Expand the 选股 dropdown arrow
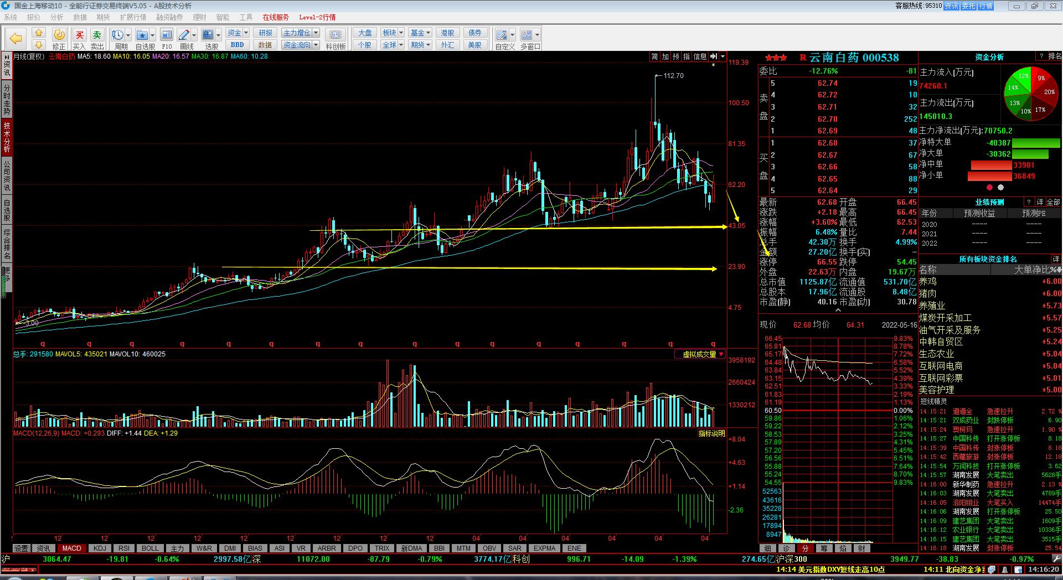Image resolution: width=1063 pixels, height=580 pixels. [x=218, y=35]
